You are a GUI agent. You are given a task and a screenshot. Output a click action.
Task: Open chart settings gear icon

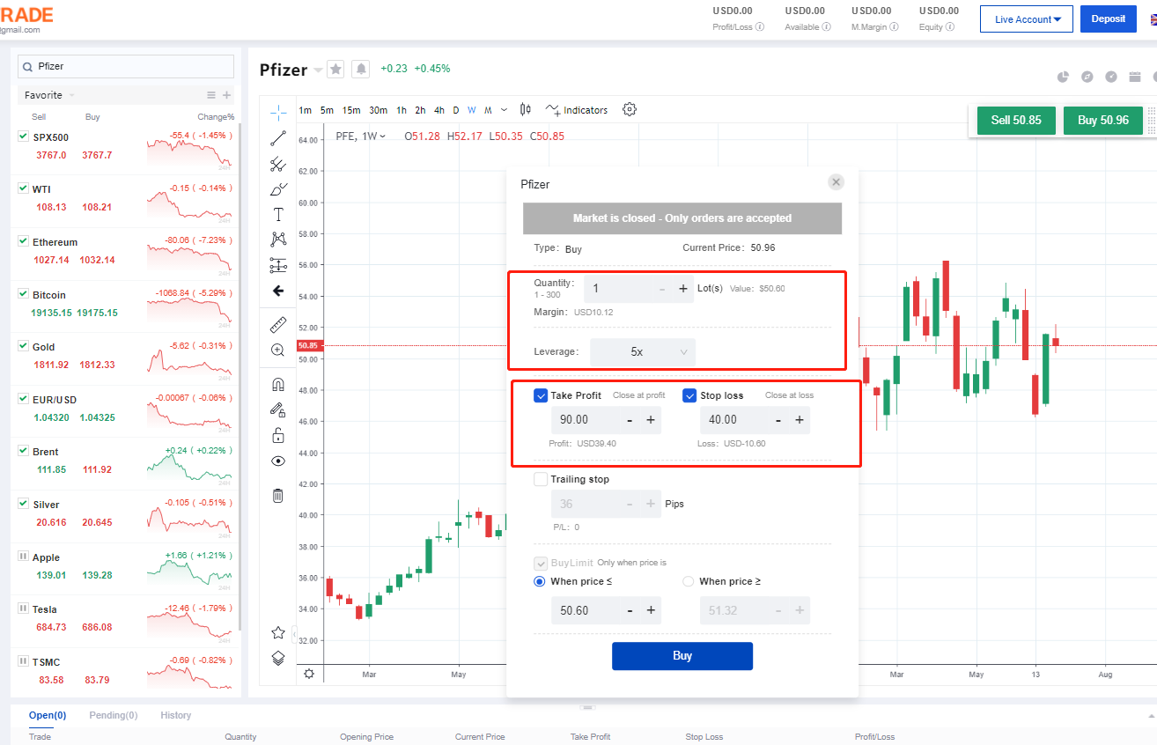[629, 110]
